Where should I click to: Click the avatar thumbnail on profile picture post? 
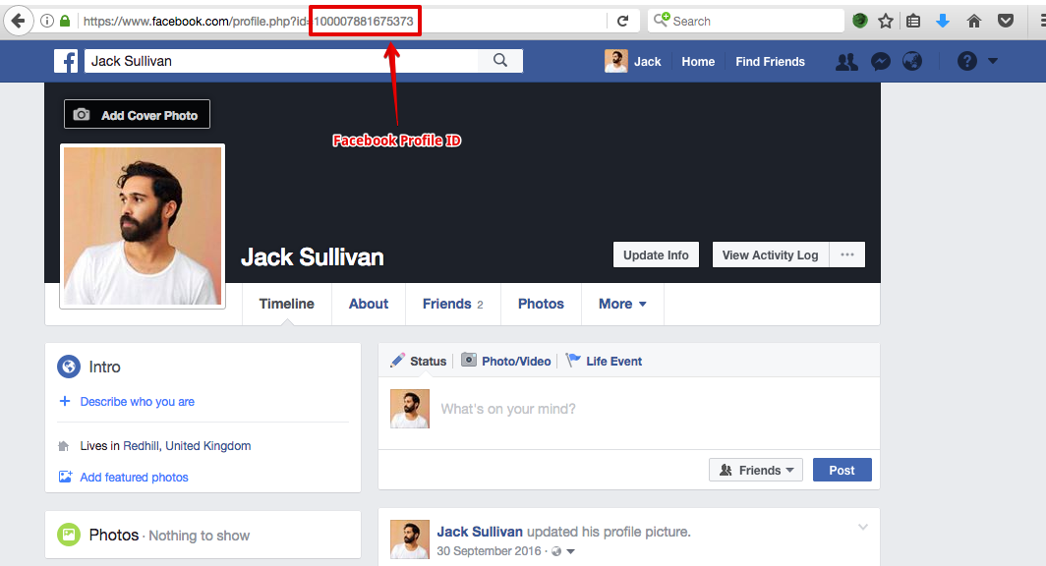coord(410,539)
